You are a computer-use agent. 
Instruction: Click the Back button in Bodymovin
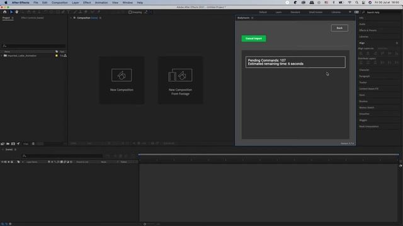point(339,28)
